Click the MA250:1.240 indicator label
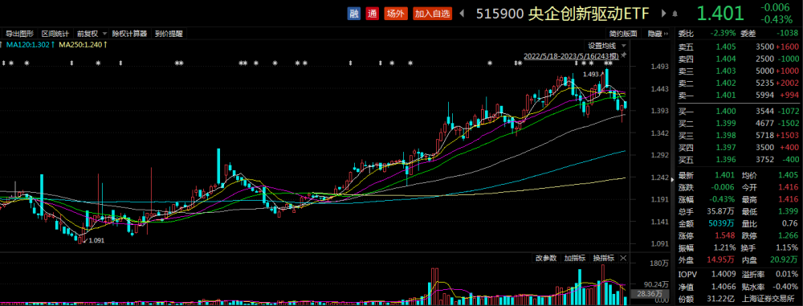This screenshot has width=803, height=306. [x=83, y=45]
